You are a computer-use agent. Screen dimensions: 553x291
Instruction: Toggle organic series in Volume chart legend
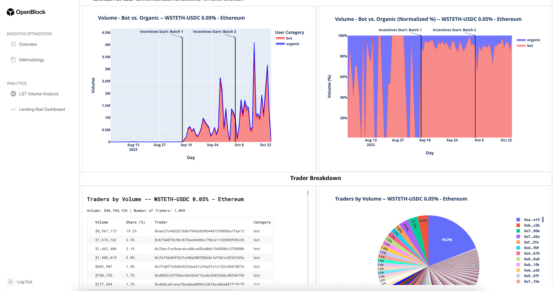pos(288,44)
